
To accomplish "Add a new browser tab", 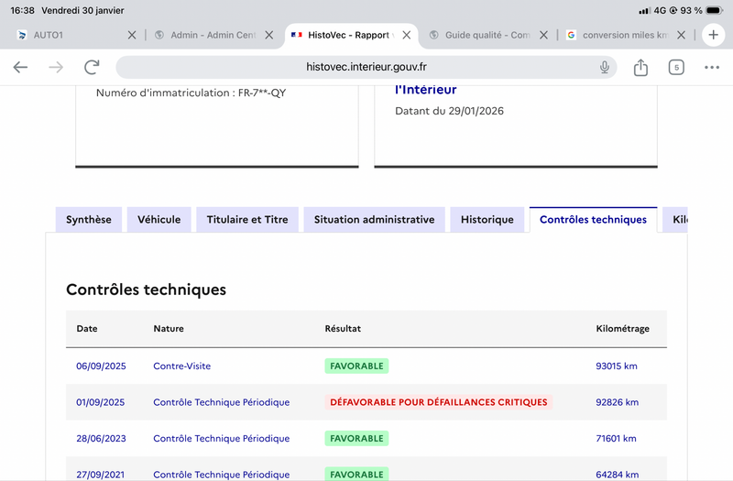I will [x=712, y=35].
